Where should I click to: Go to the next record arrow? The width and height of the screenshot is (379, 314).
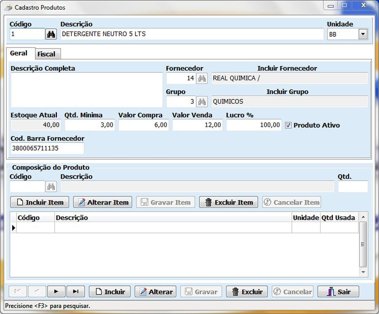point(56,291)
